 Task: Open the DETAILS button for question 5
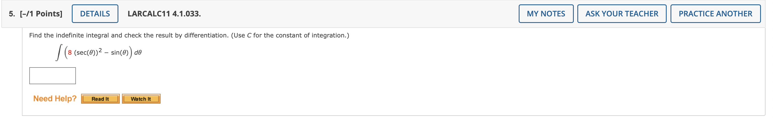[x=95, y=14]
